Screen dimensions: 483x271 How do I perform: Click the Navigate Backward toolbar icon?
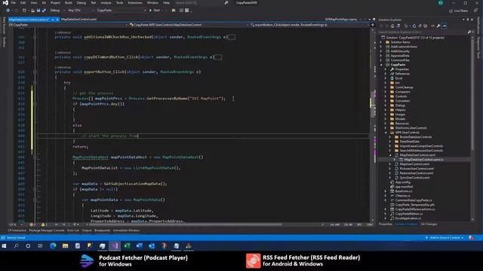click(8, 11)
